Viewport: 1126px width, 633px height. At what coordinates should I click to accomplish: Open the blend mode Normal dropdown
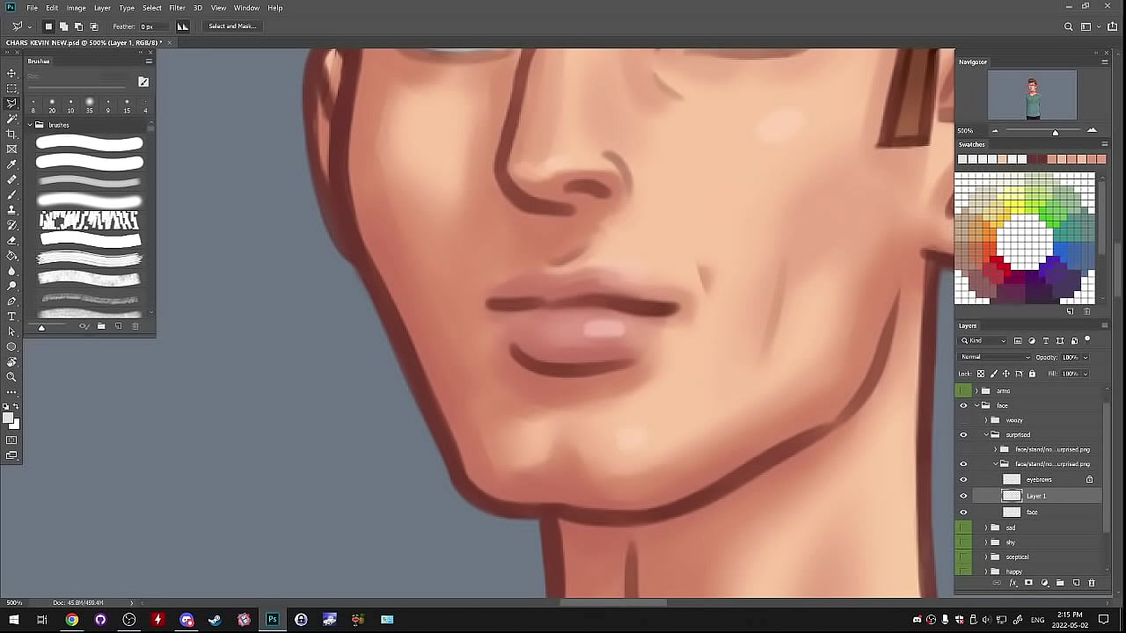coord(995,357)
